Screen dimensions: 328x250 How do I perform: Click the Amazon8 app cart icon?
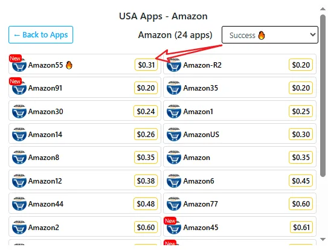click(x=19, y=158)
